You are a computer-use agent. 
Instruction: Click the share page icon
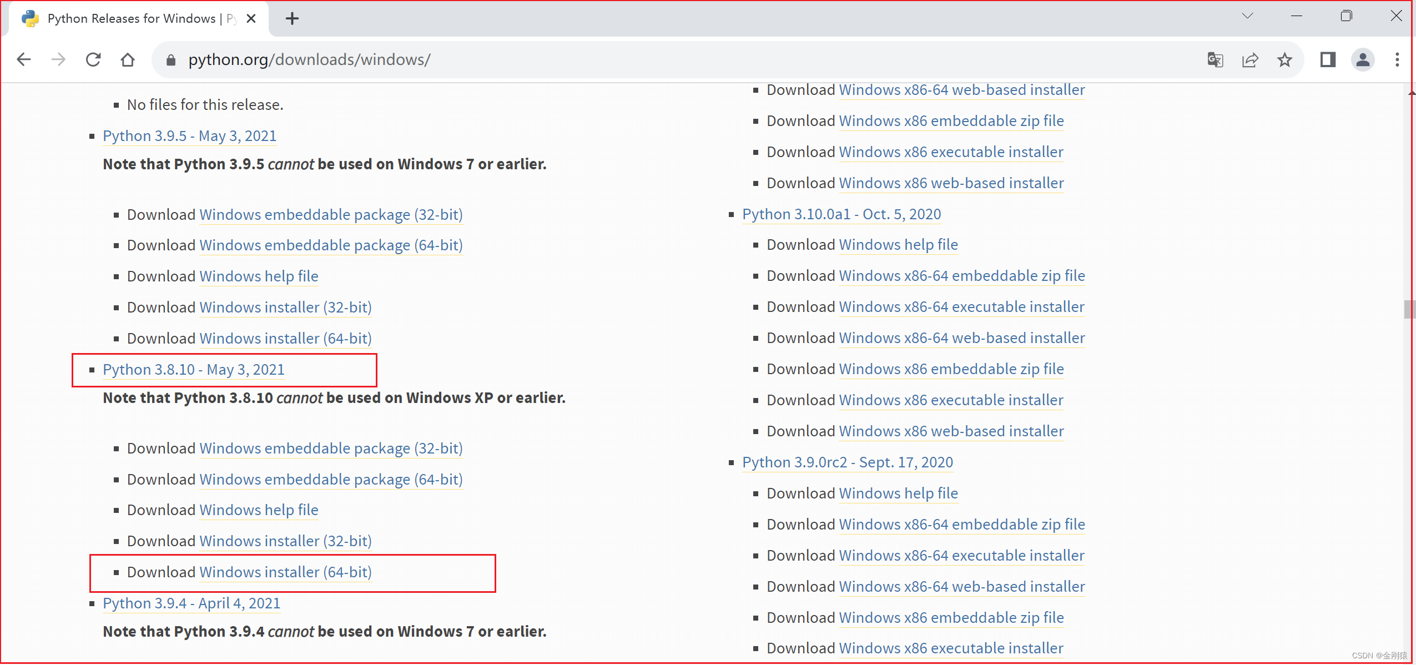[x=1250, y=59]
